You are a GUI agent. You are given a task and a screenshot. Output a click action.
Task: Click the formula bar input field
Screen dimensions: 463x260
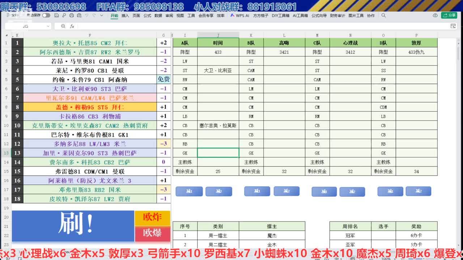pyautogui.click(x=253, y=26)
